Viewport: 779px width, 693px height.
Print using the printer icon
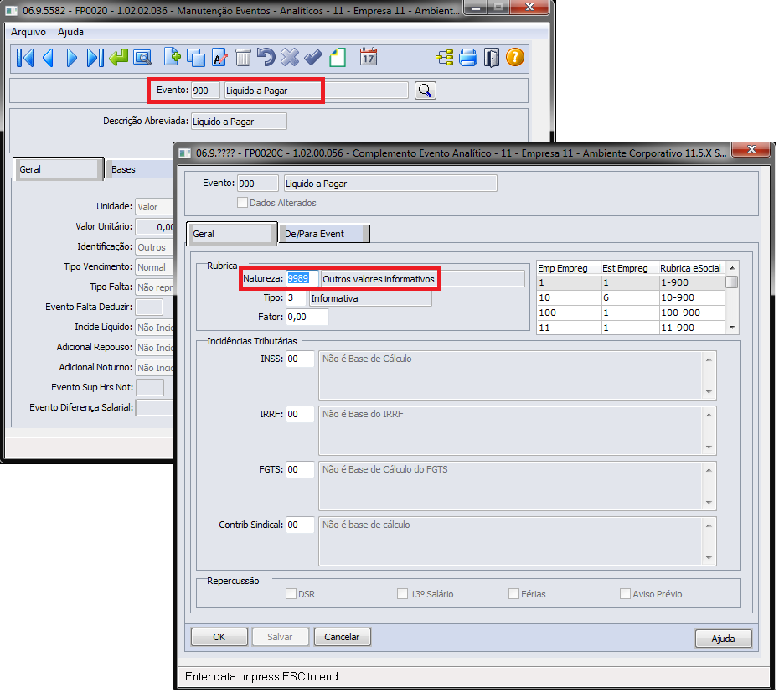tap(468, 58)
